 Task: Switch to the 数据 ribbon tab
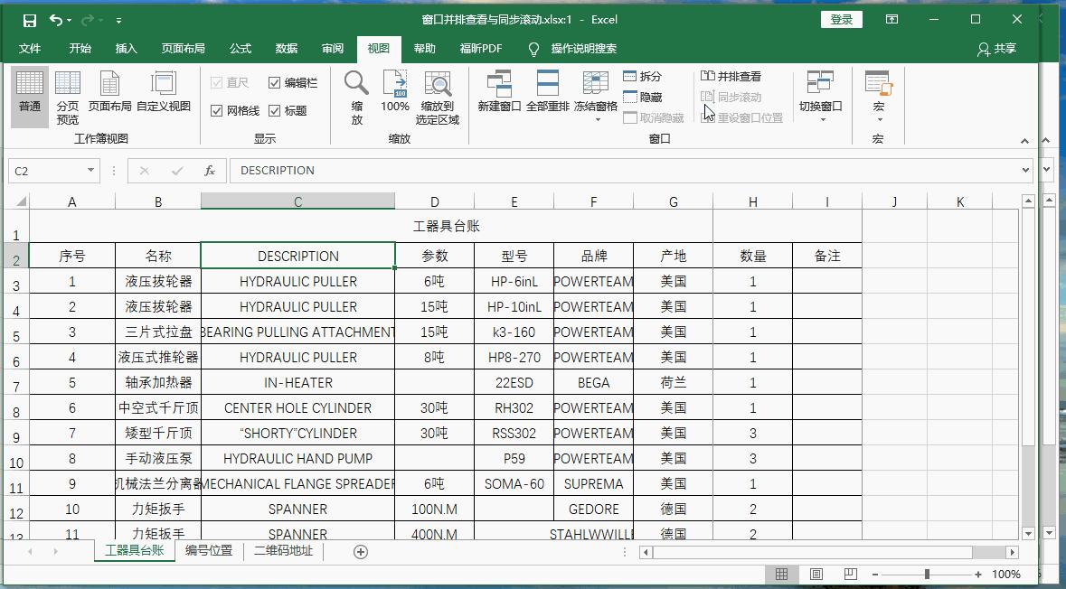coord(285,49)
